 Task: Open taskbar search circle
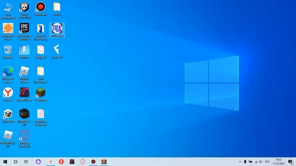coord(16,162)
